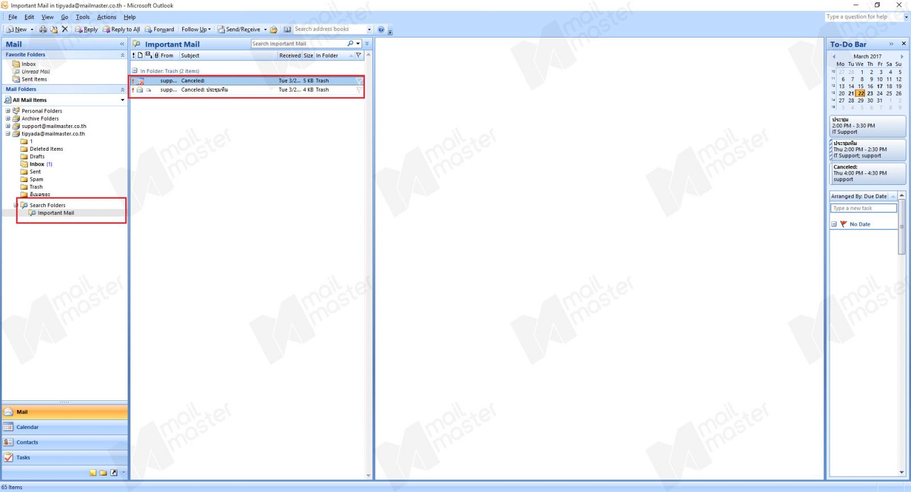
Task: Click the search magnifier icon
Action: [350, 44]
